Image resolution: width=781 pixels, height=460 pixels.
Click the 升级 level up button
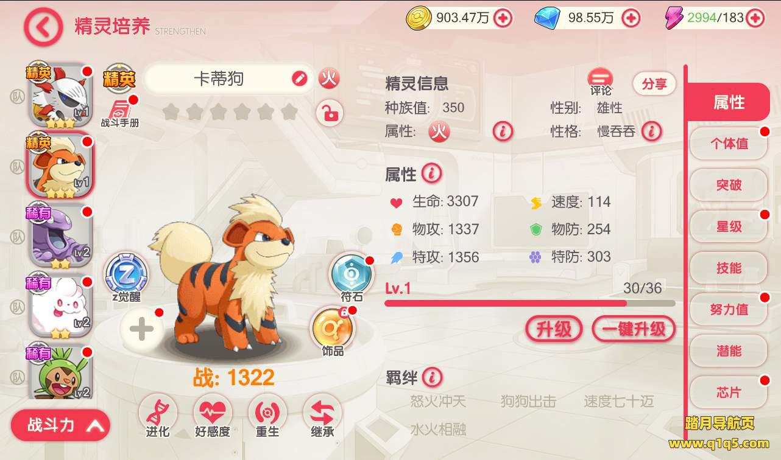point(554,329)
